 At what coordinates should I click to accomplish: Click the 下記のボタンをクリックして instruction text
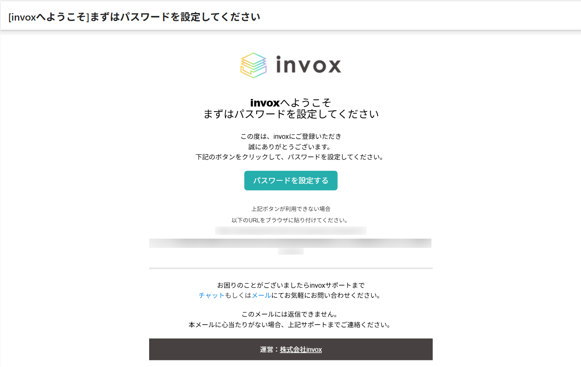(x=290, y=157)
